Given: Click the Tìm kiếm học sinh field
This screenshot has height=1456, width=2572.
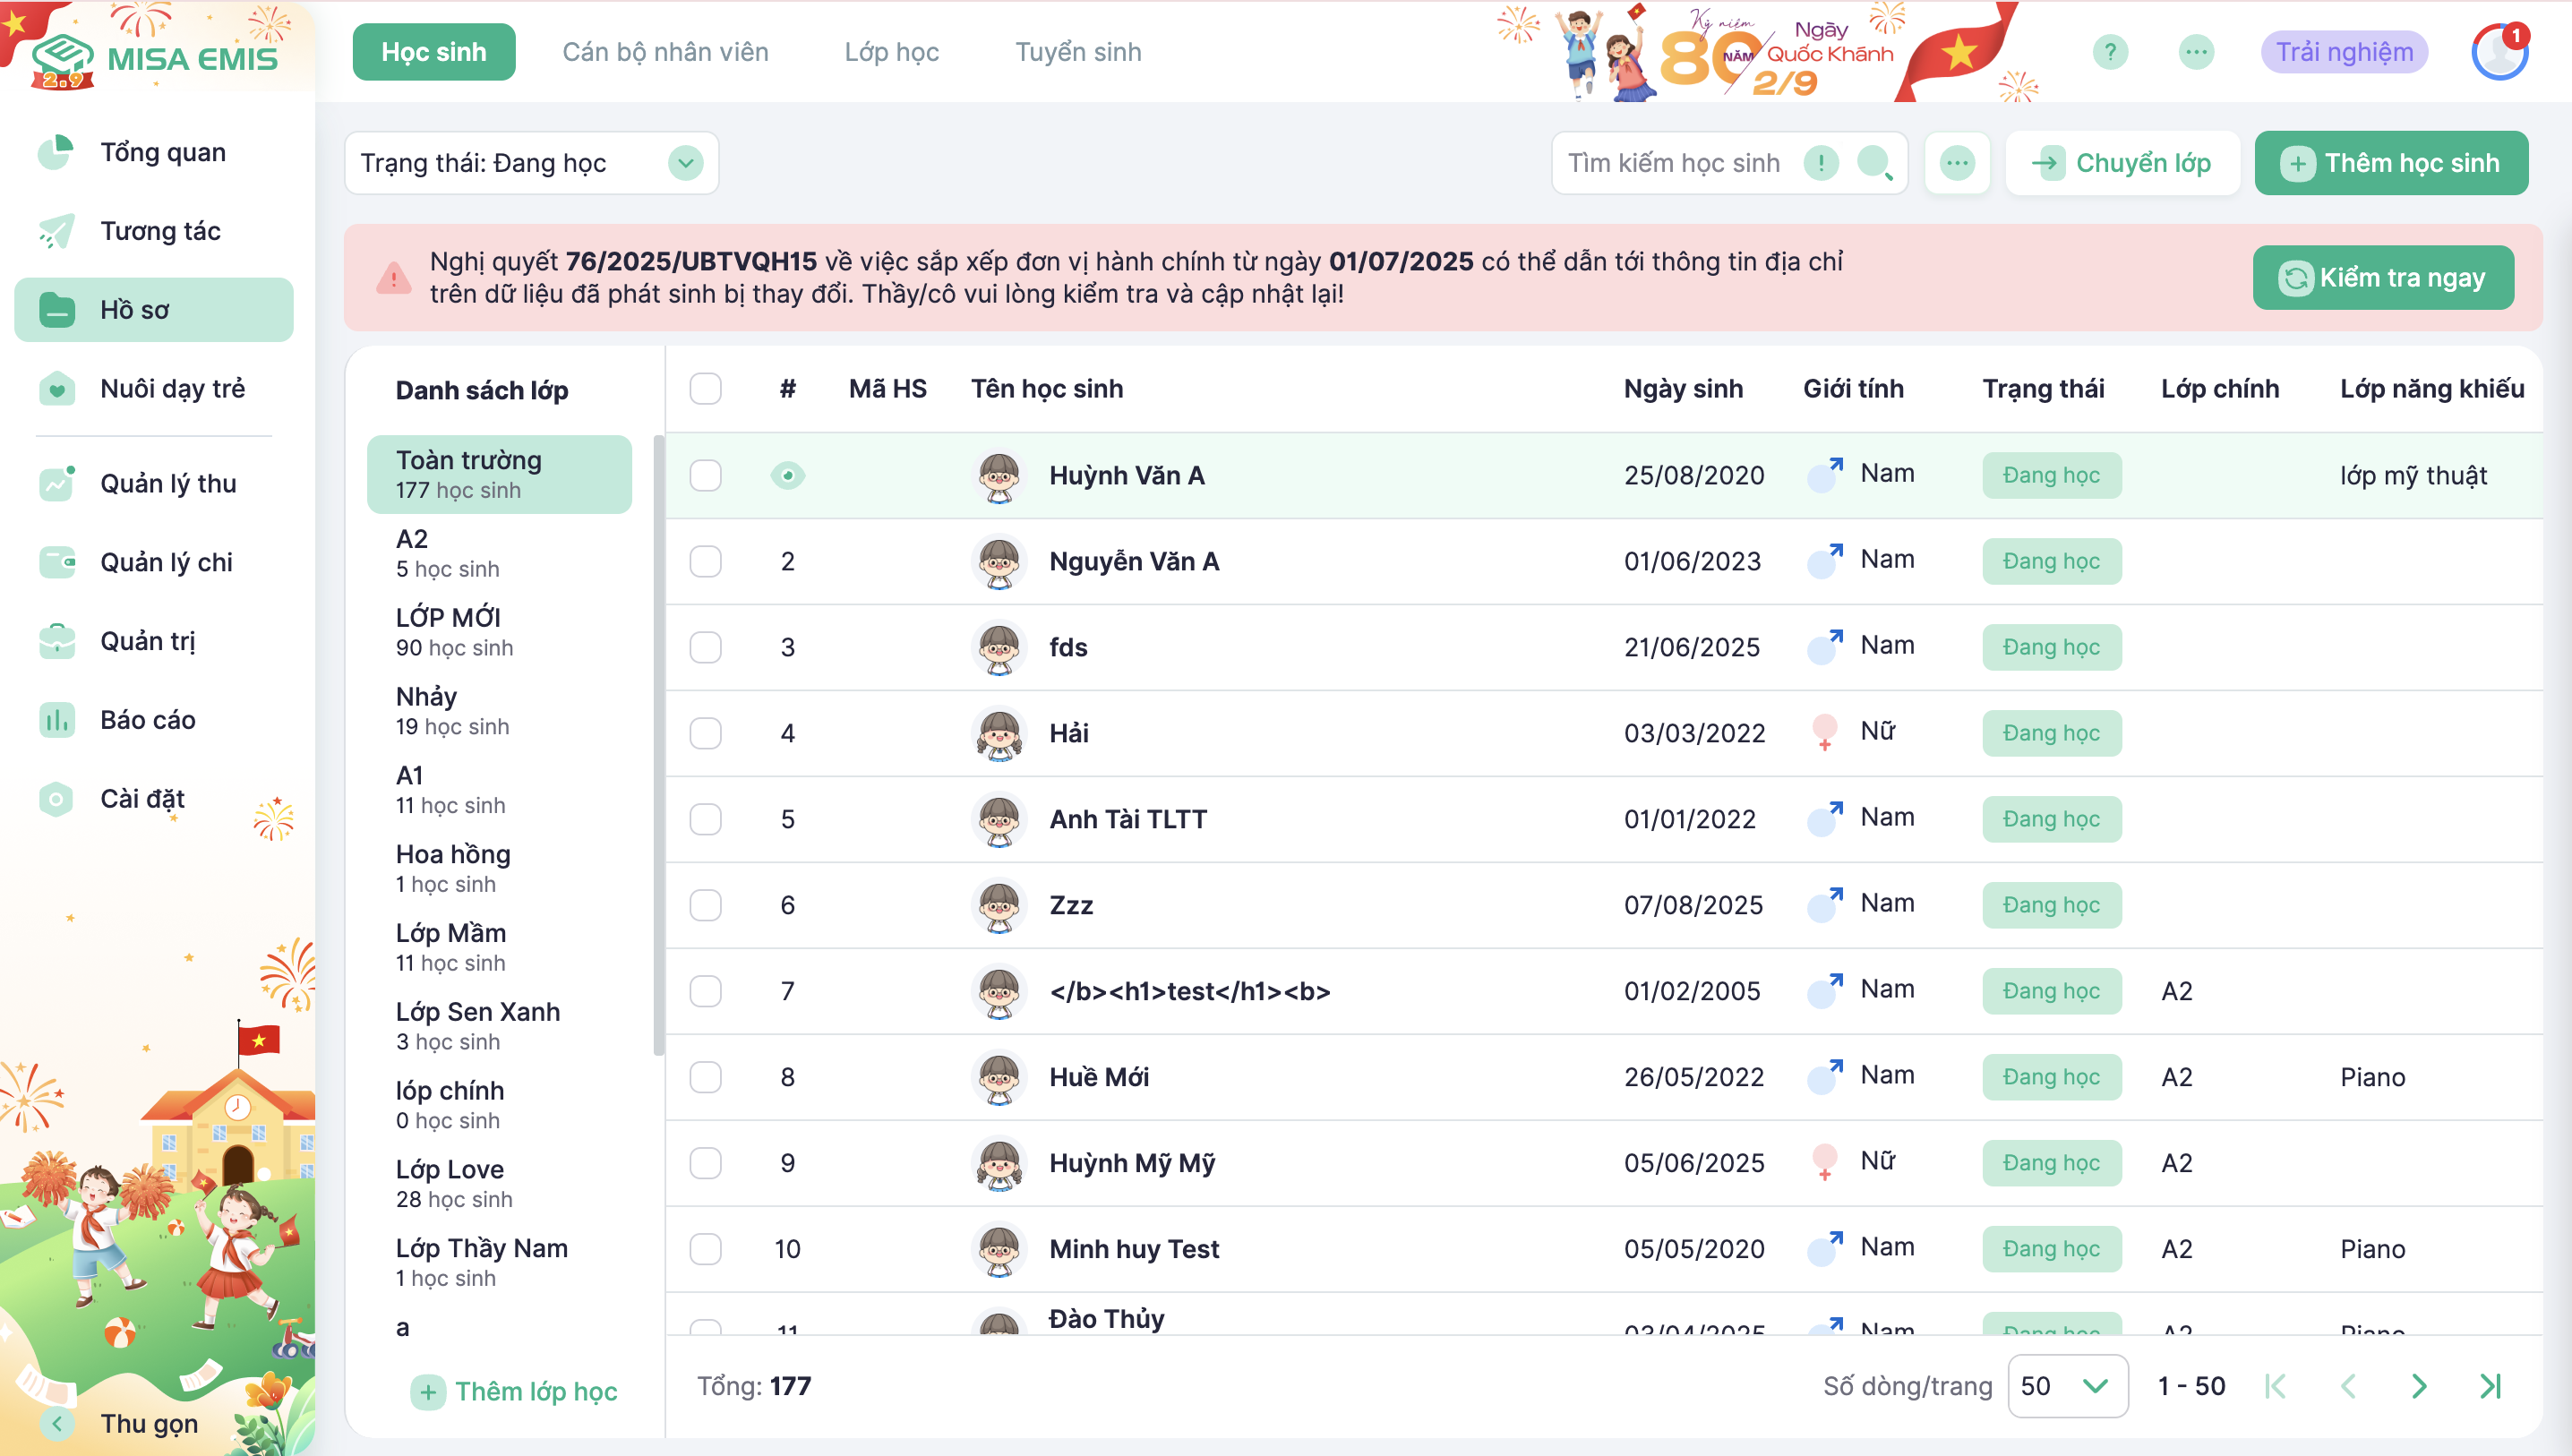Looking at the screenshot, I should pyautogui.click(x=1676, y=163).
